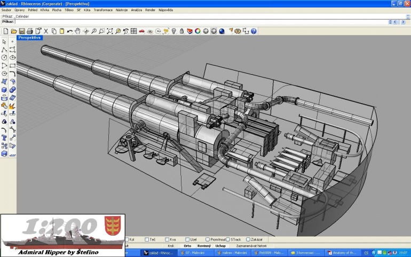Select the Boolean union spheres tool
The width and height of the screenshot is (411, 257).
(12, 90)
